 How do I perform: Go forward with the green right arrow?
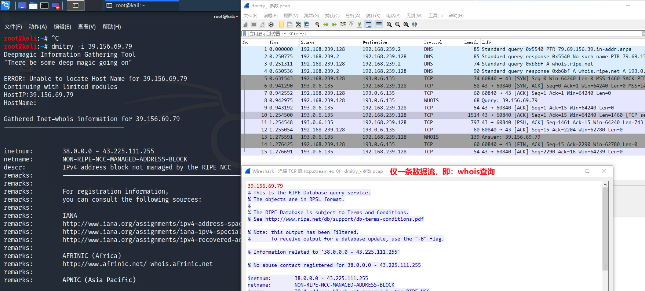coord(334,25)
